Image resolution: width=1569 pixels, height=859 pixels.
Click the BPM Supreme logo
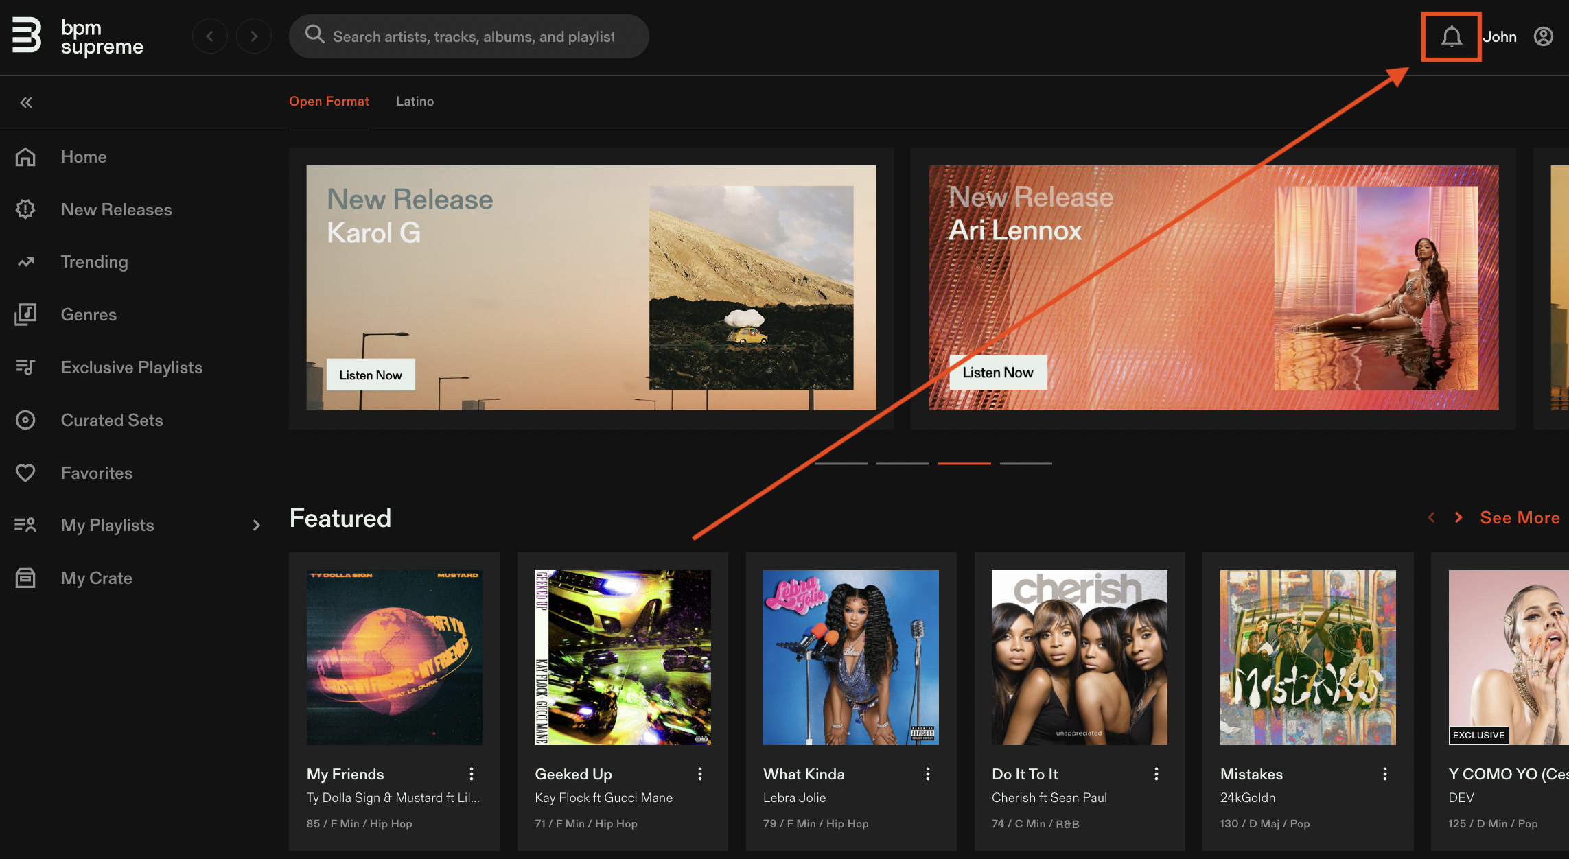click(78, 36)
